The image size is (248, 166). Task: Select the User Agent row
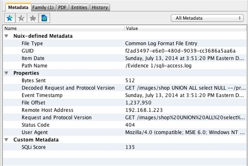click(x=125, y=132)
